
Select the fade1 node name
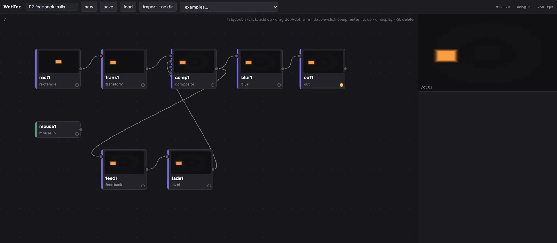(177, 178)
